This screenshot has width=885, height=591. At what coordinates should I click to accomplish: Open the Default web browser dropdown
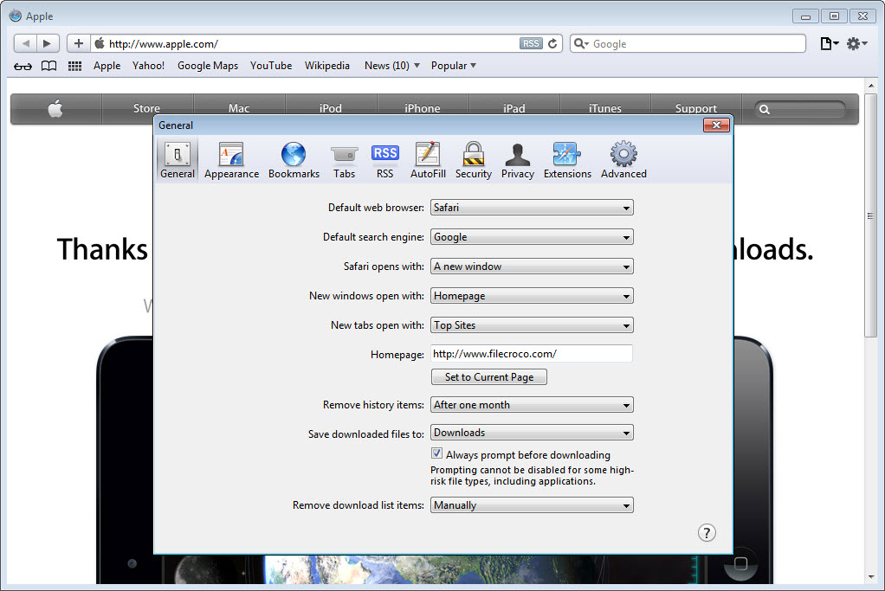pyautogui.click(x=532, y=208)
